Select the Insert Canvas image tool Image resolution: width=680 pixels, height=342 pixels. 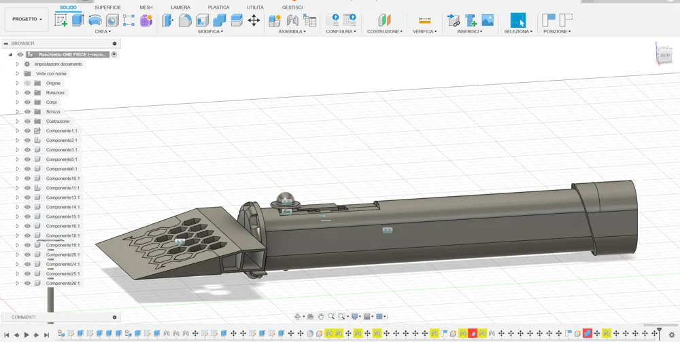pos(488,20)
